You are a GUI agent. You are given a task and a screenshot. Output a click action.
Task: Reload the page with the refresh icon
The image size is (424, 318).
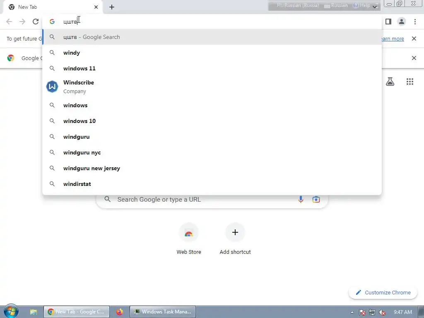coord(36,22)
